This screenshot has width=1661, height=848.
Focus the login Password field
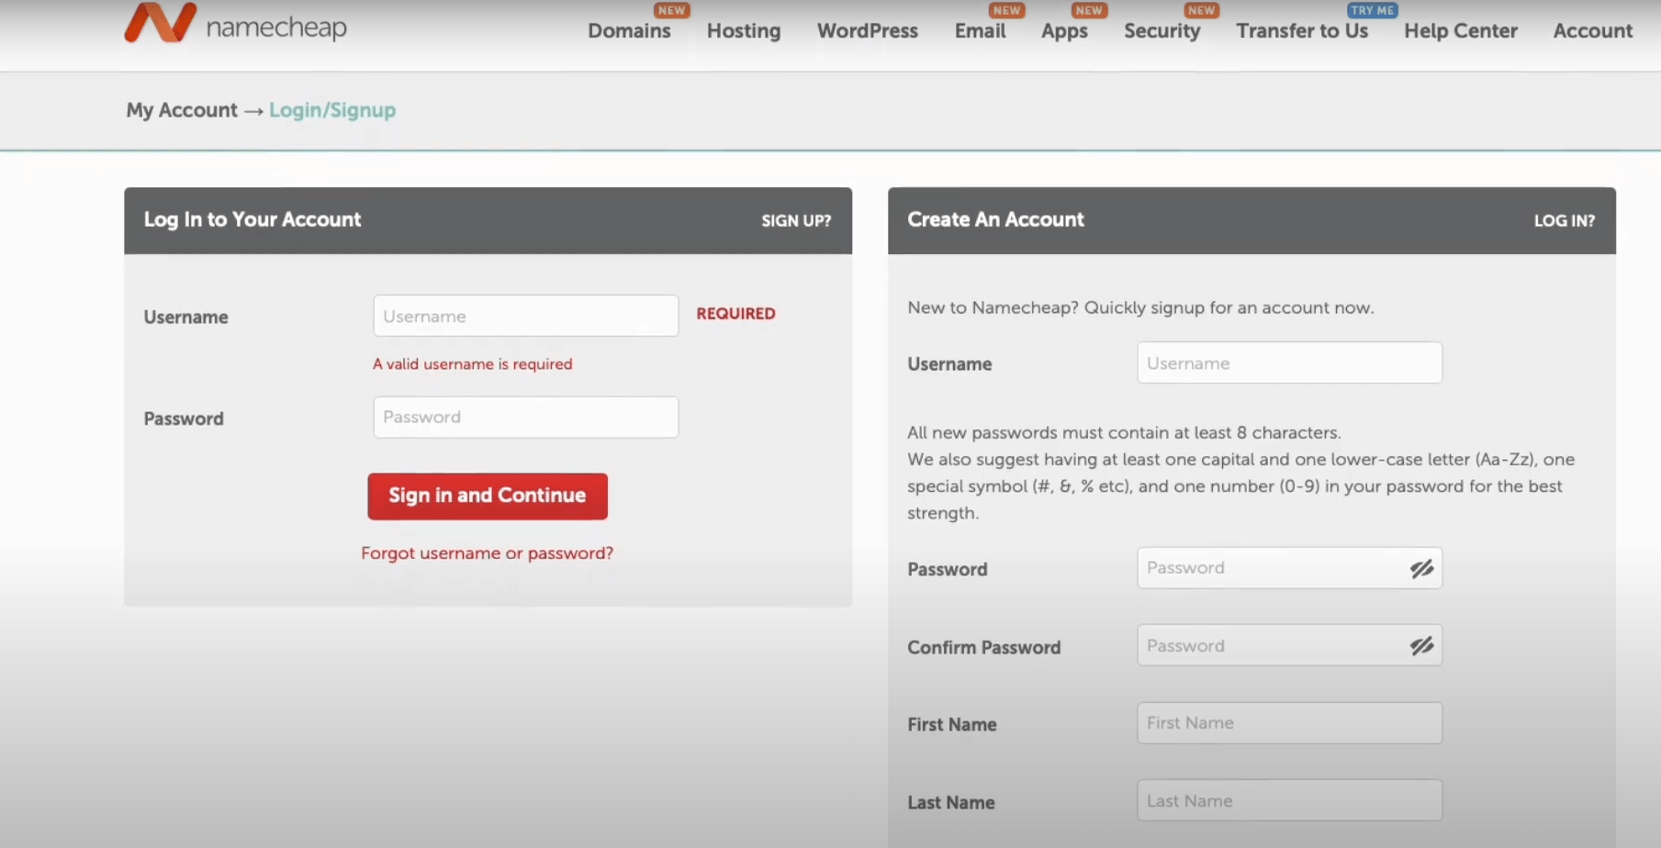point(526,417)
